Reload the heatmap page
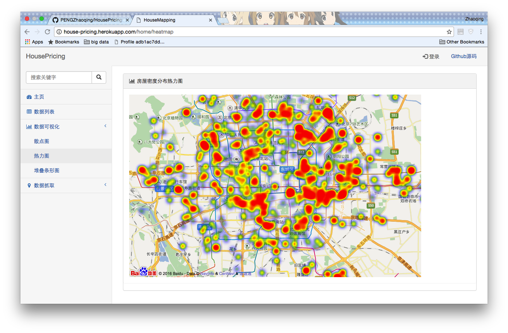The width and height of the screenshot is (508, 333). pos(47,32)
